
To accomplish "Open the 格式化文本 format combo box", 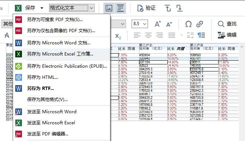I will [72, 8].
